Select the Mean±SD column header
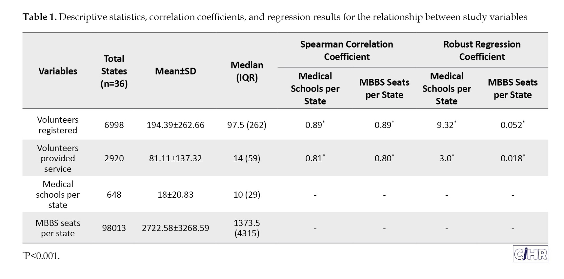 click(x=175, y=71)
